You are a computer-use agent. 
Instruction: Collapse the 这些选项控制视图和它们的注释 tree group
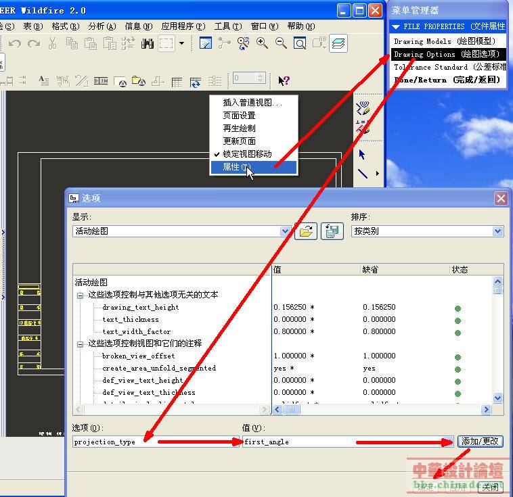(80, 344)
